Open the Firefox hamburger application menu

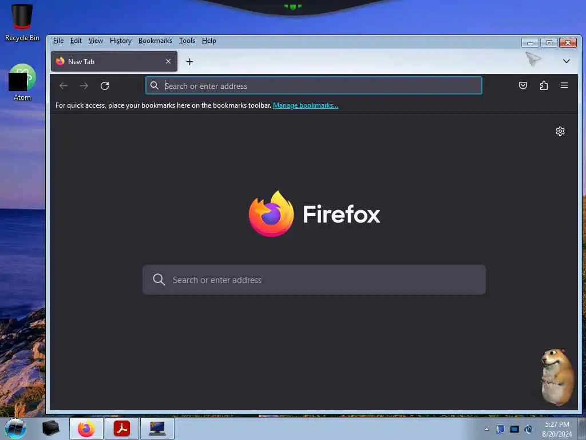[x=564, y=85]
